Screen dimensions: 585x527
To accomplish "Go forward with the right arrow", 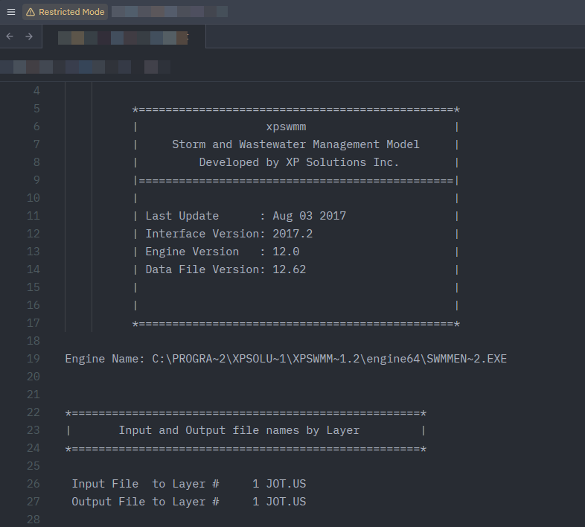I will [x=29, y=36].
